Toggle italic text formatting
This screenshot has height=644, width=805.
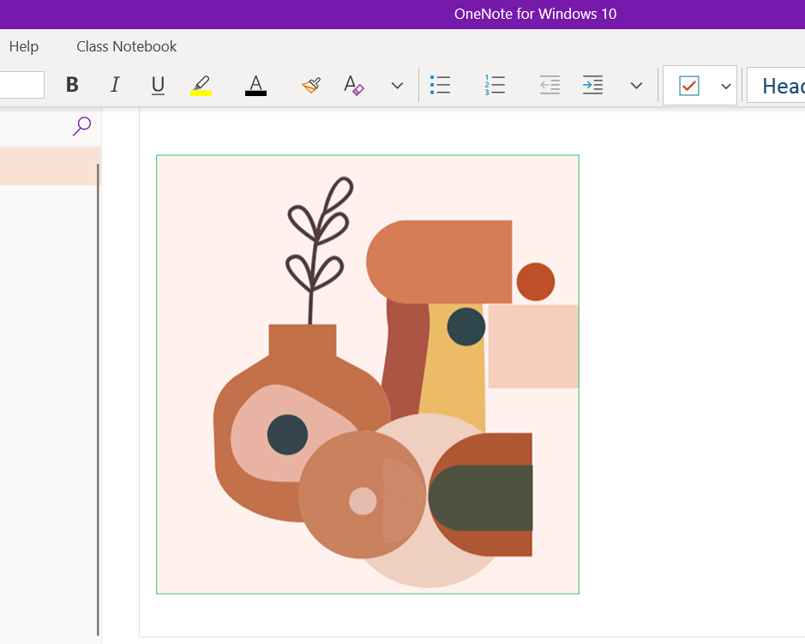coord(115,85)
